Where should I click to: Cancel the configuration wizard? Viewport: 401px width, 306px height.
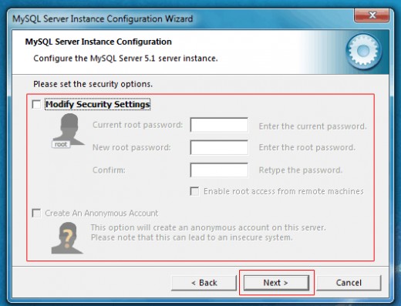(349, 283)
